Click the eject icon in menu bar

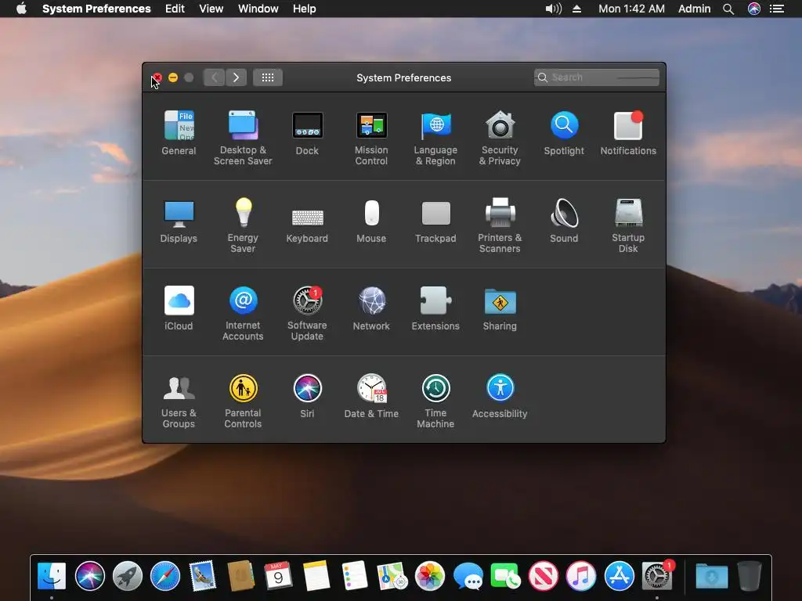click(577, 9)
